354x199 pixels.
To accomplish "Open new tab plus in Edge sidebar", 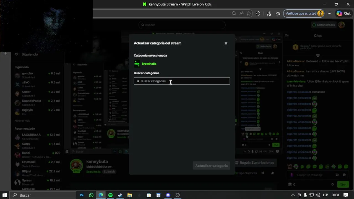I will pyautogui.click(x=5, y=53).
